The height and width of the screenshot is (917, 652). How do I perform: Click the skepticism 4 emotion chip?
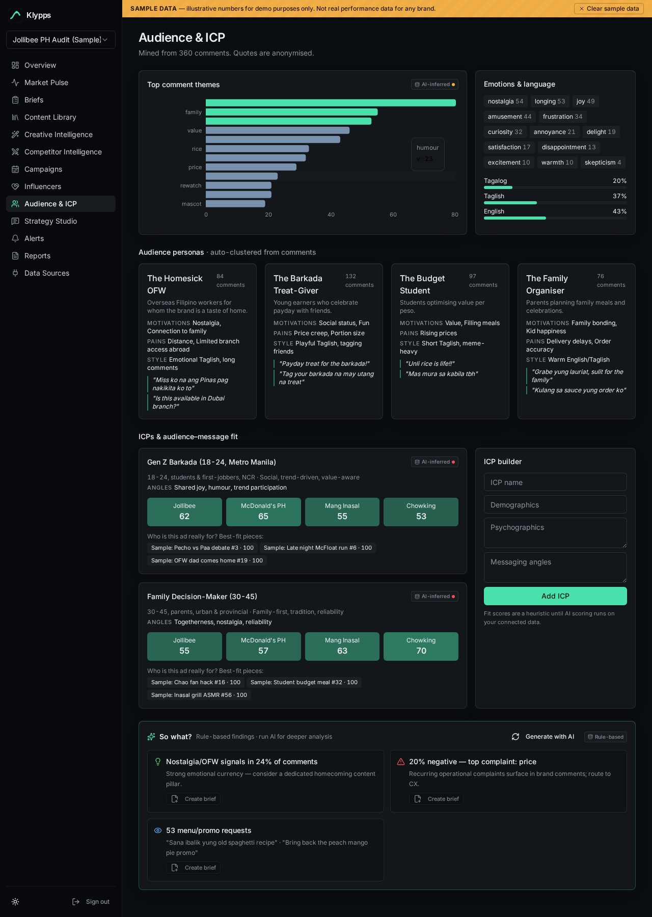coord(603,163)
